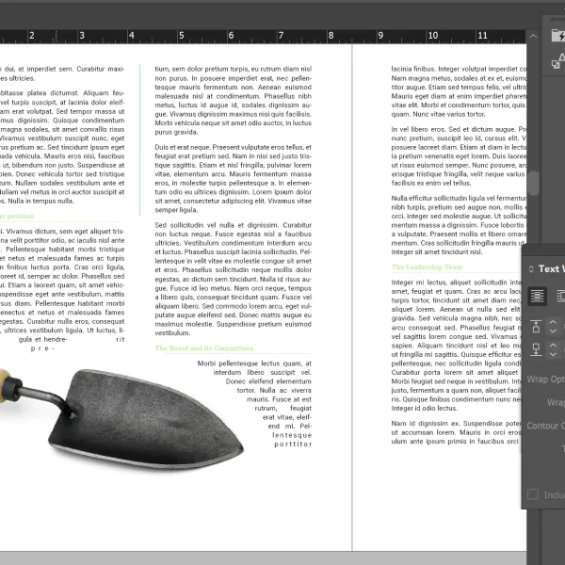This screenshot has width=565, height=565.
Task: Select Wrap around bounding box option
Action: click(x=561, y=297)
